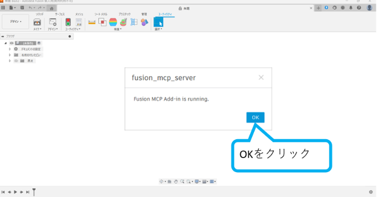Go to the Home tab icon
377x197 pixels.
tap(51, 8)
